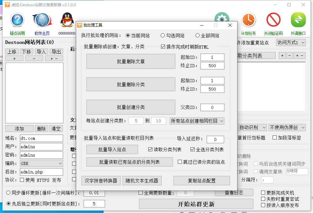Click the 虎妞 Destoon app title icon

pyautogui.click(x=7, y=5)
